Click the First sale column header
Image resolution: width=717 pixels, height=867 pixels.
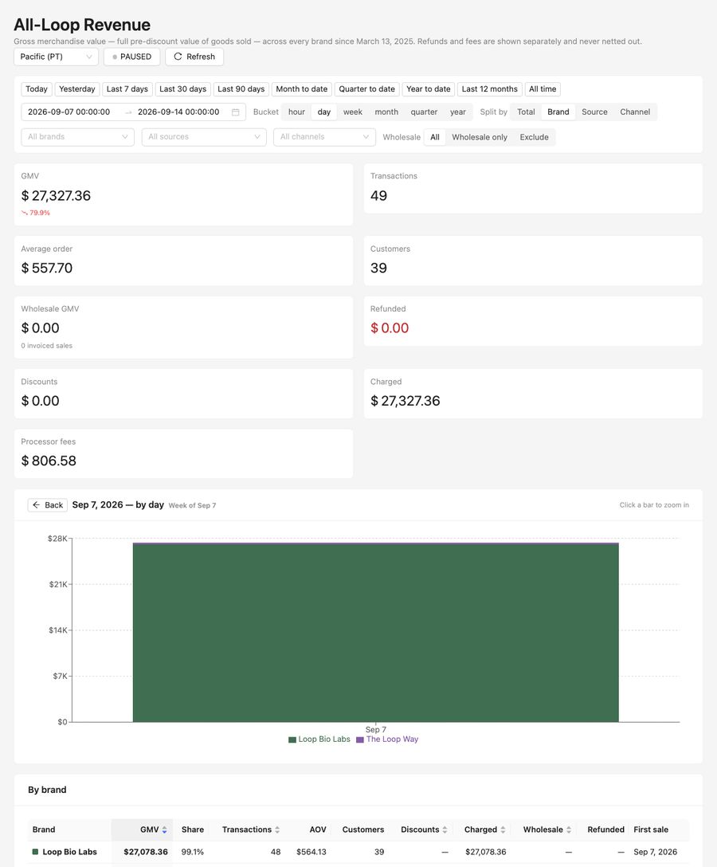651,830
